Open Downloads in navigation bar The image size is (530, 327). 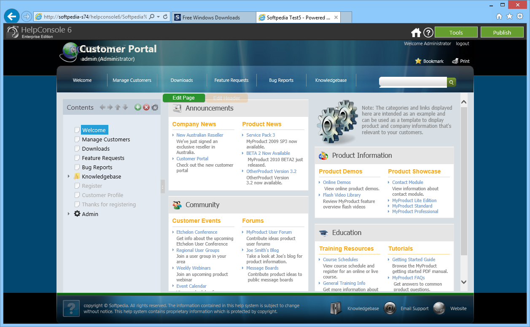coord(182,80)
